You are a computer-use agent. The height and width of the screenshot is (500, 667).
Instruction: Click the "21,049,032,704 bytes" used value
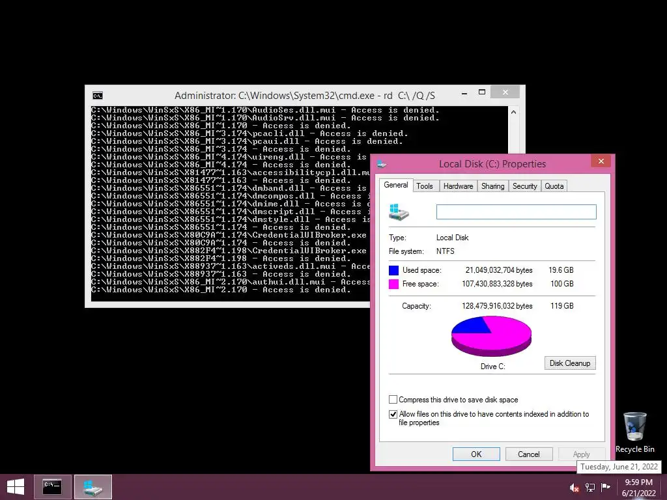[499, 270]
